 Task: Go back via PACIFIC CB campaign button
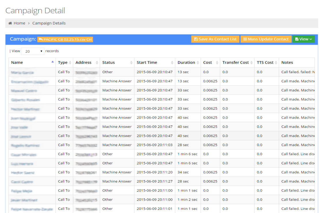pyautogui.click(x=65, y=39)
